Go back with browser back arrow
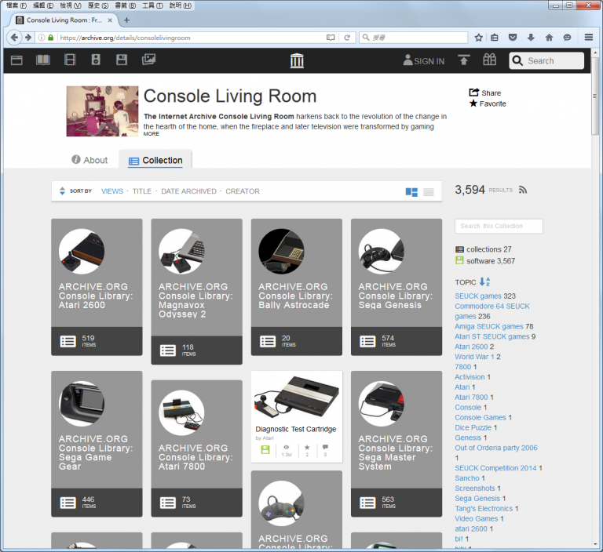The width and height of the screenshot is (603, 552). coord(14,38)
